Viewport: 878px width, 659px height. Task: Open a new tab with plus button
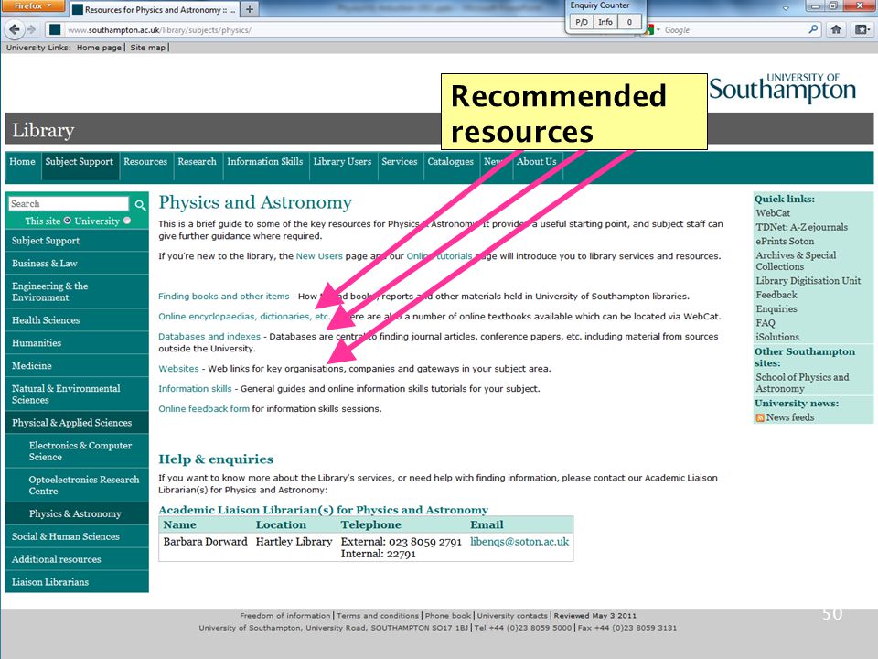[x=250, y=9]
